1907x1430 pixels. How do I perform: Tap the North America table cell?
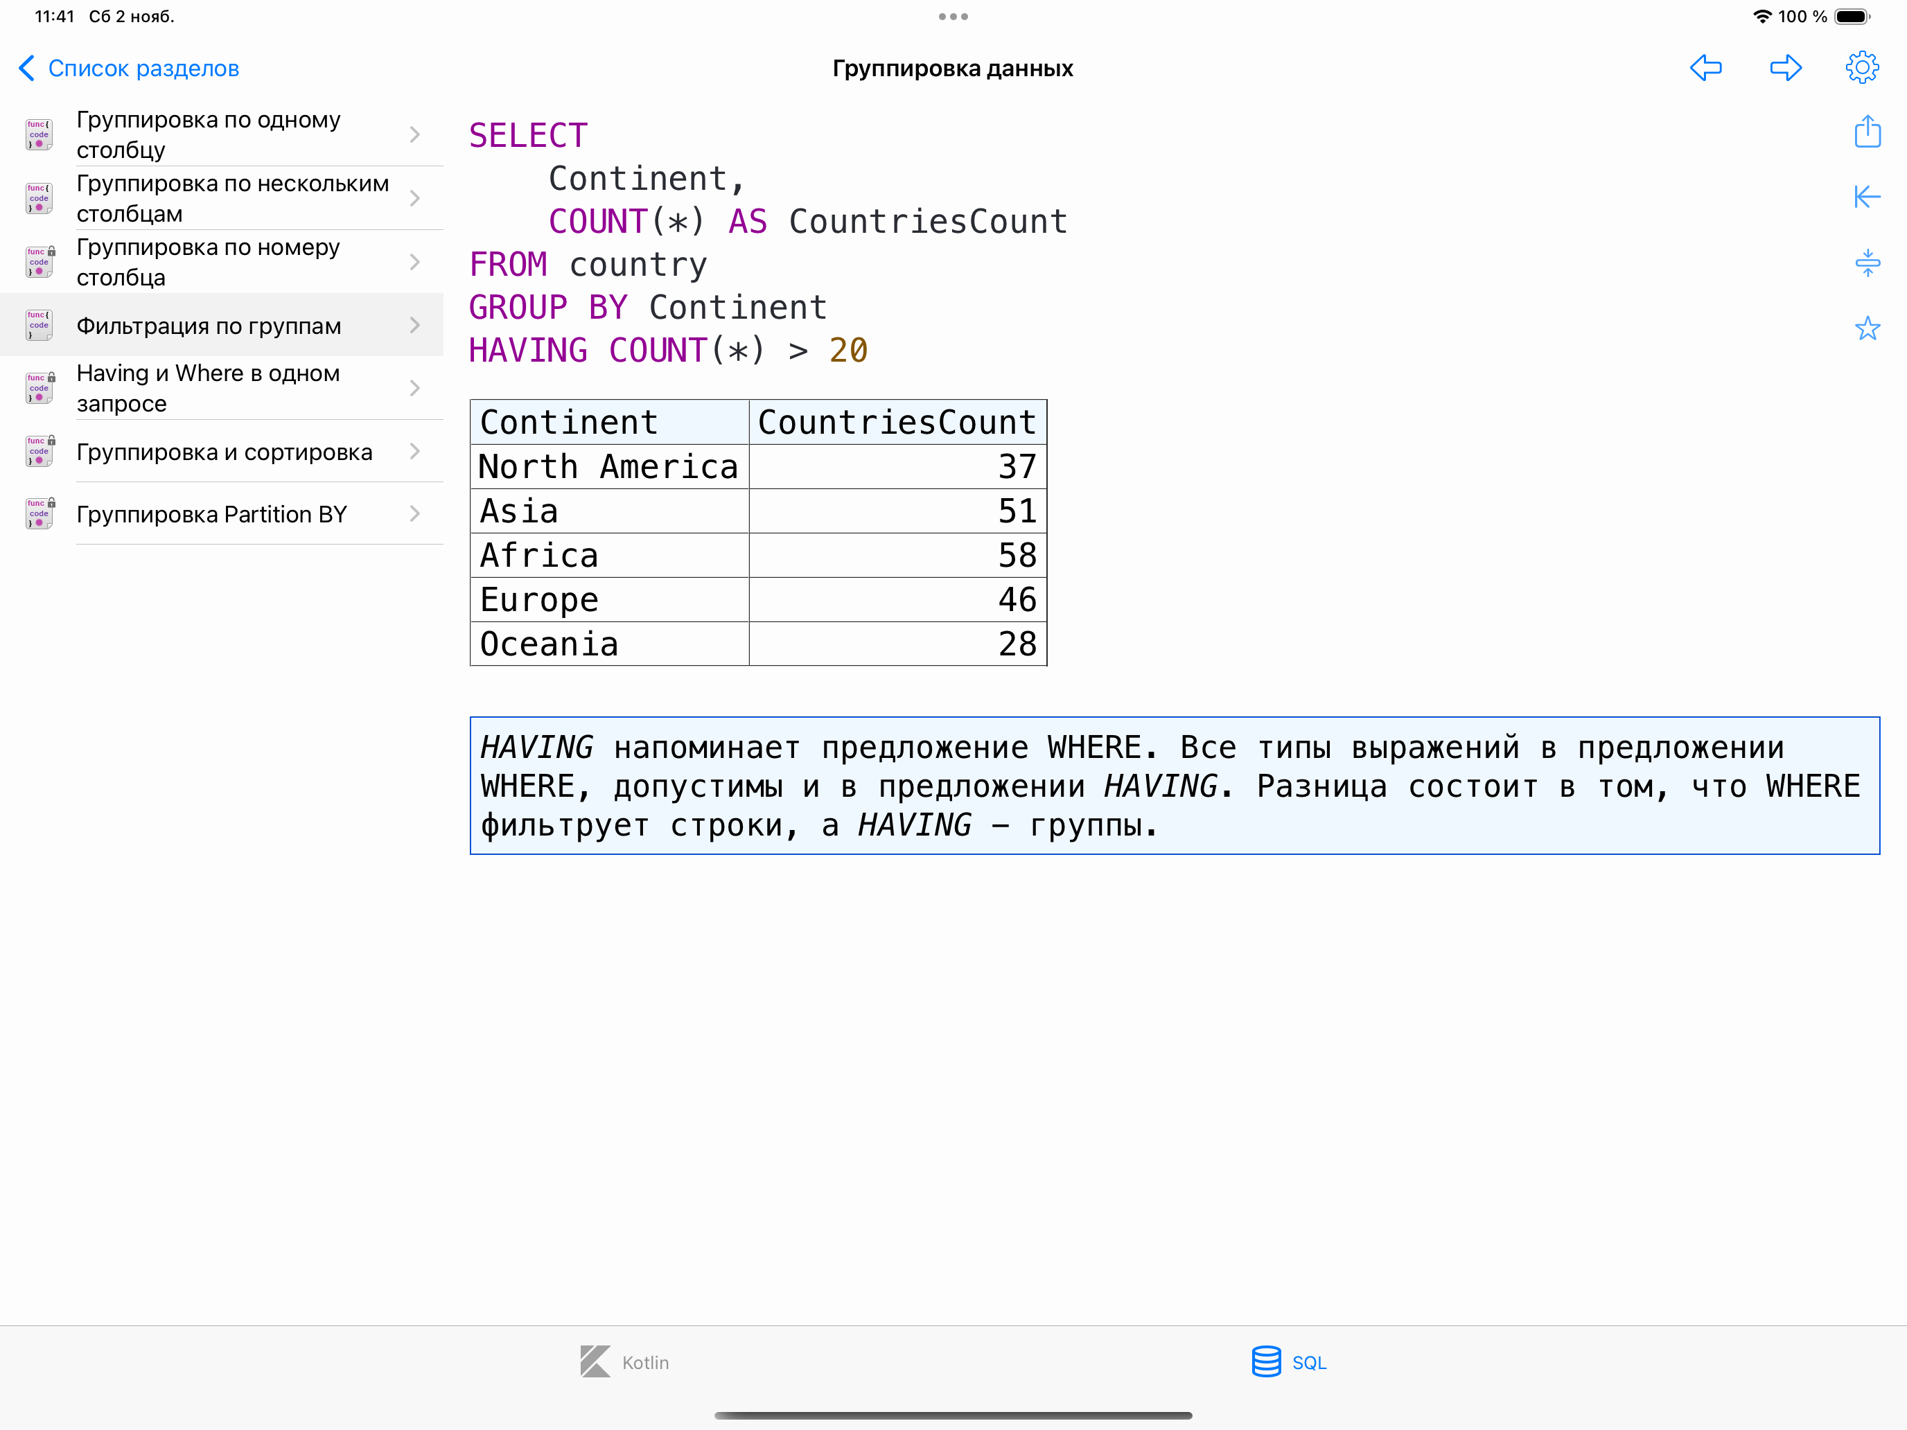610,466
